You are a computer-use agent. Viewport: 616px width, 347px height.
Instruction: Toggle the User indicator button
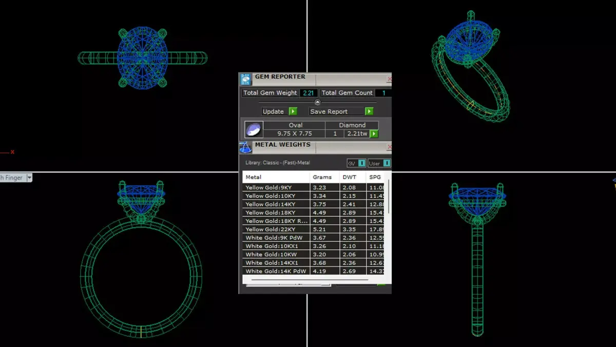pos(379,163)
